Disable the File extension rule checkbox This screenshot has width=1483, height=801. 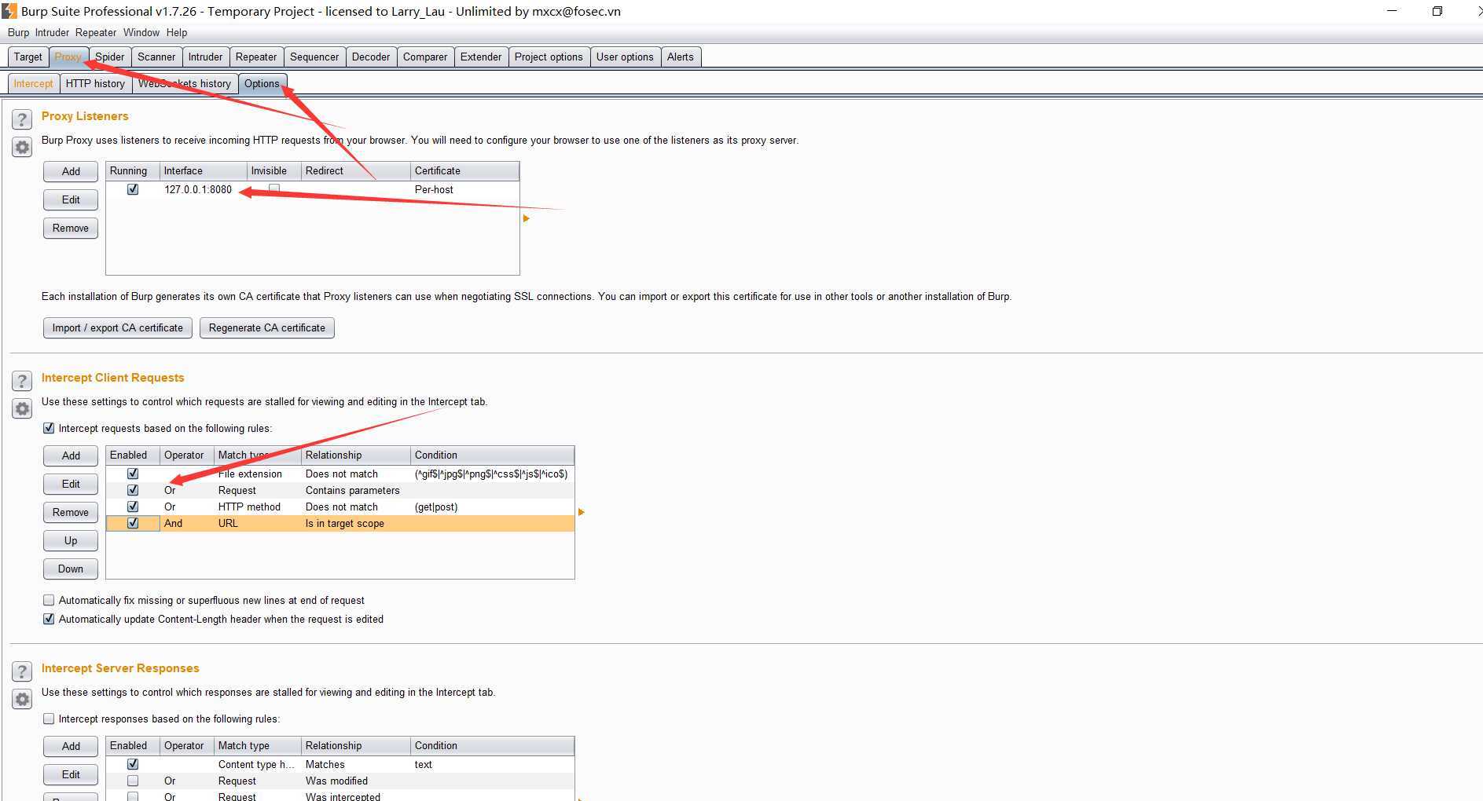[133, 474]
